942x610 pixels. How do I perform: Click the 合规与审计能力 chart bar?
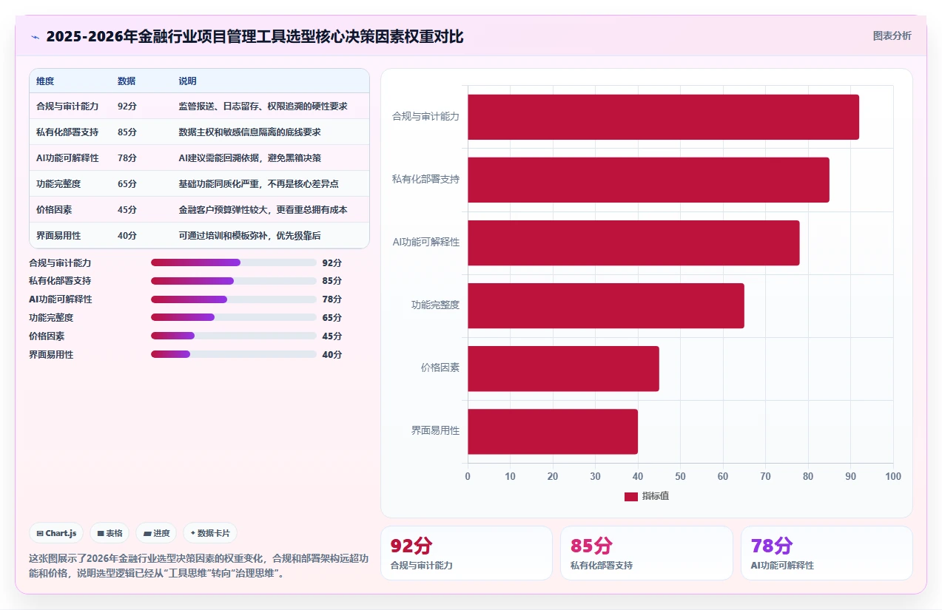click(x=663, y=117)
